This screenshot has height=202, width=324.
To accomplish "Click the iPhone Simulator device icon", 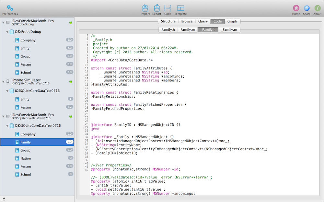I will (x=8, y=81).
